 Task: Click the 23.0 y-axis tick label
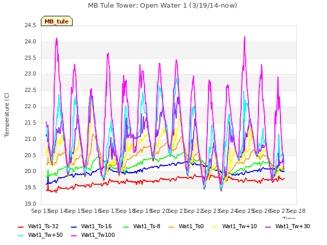(30, 74)
